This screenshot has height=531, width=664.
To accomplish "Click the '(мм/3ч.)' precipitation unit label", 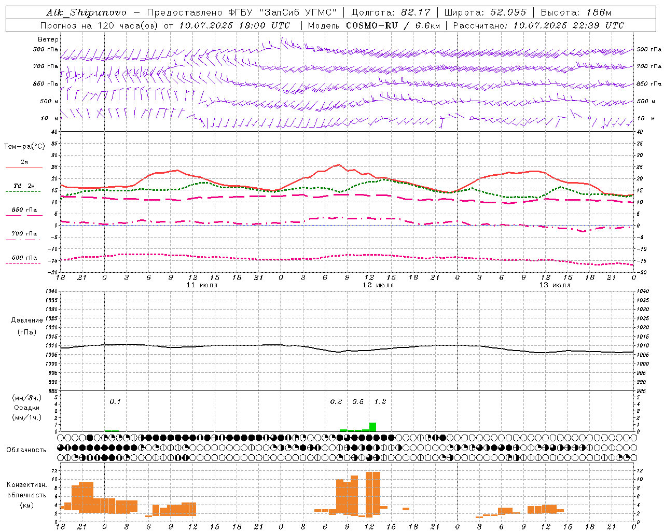I will coord(27,398).
